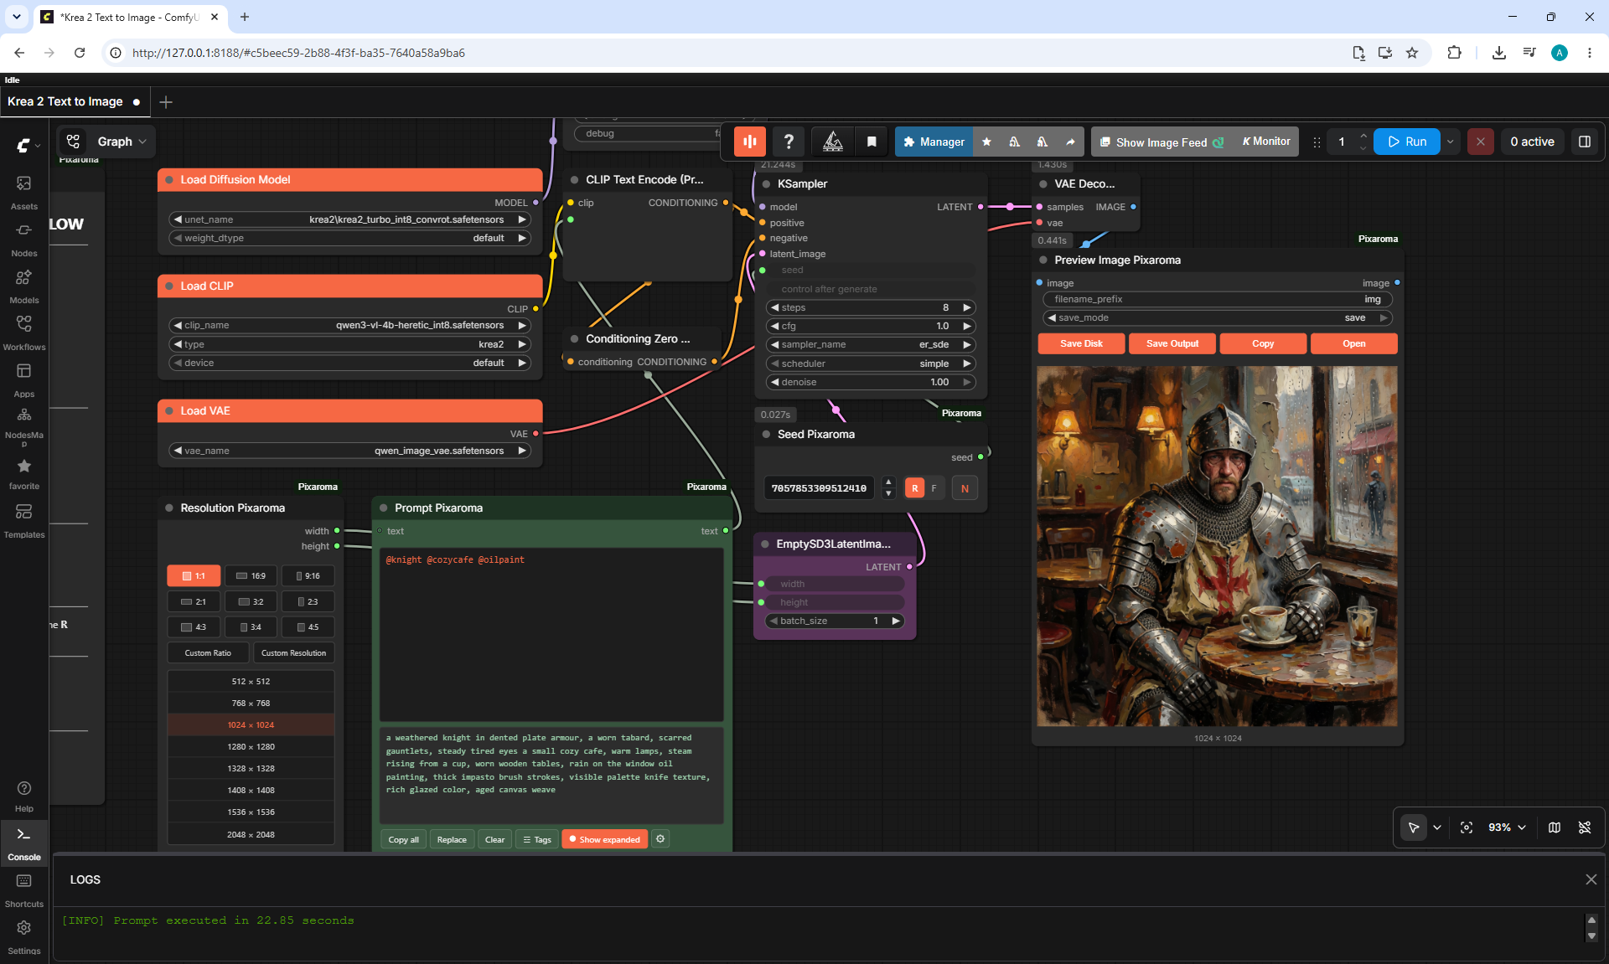Open the vae_name selector combo

[x=350, y=451]
